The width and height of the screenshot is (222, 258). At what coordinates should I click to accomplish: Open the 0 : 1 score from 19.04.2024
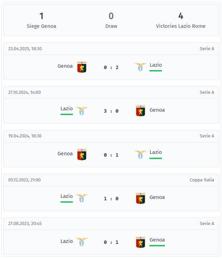pyautogui.click(x=111, y=155)
